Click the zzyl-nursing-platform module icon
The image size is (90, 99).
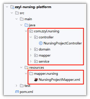click(12, 7)
